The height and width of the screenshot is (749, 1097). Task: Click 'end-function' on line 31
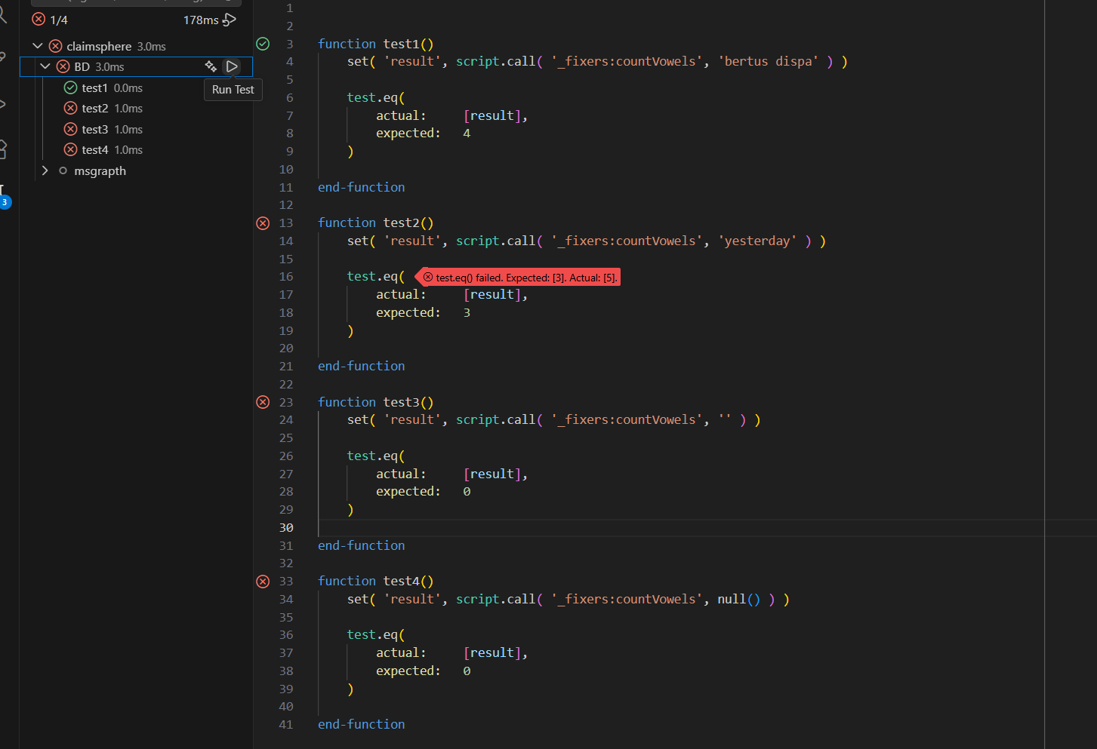[x=362, y=545]
